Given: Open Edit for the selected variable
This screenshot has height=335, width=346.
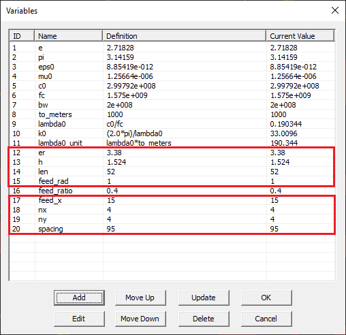Looking at the screenshot, I should click(79, 319).
